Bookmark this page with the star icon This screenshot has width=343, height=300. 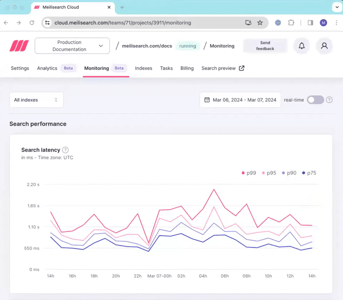click(260, 23)
